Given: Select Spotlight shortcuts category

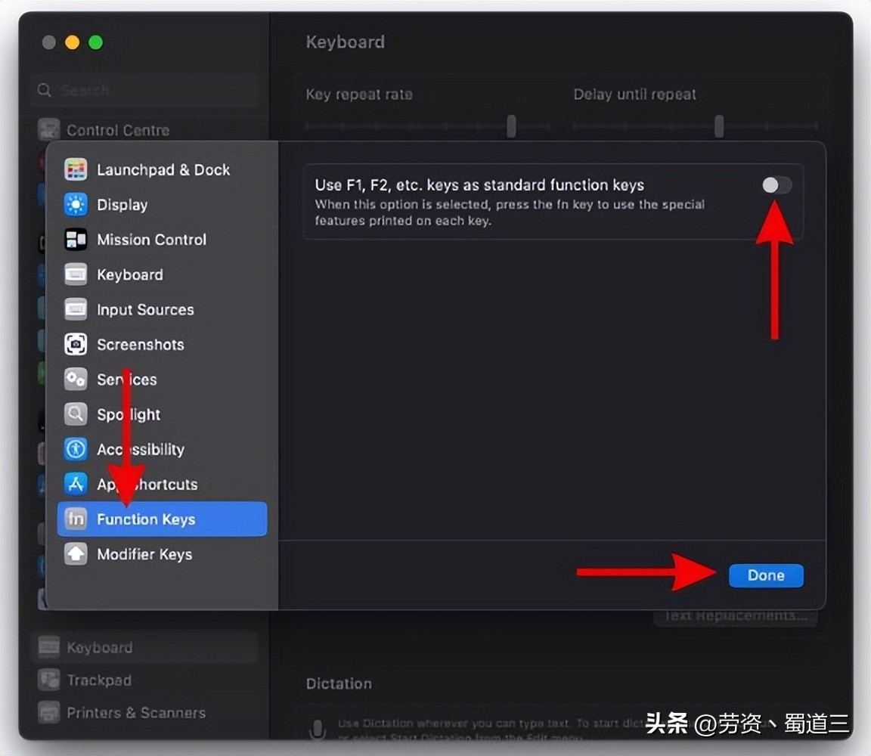Looking at the screenshot, I should pos(163,414).
